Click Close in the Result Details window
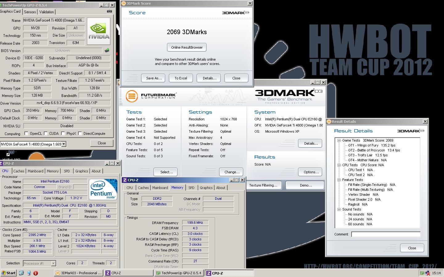The height and width of the screenshot is (277, 444). [412, 248]
